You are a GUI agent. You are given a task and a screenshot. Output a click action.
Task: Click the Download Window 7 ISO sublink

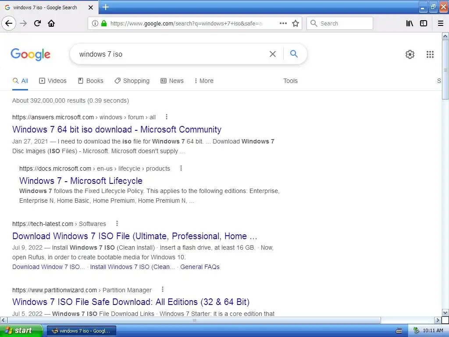click(x=48, y=267)
